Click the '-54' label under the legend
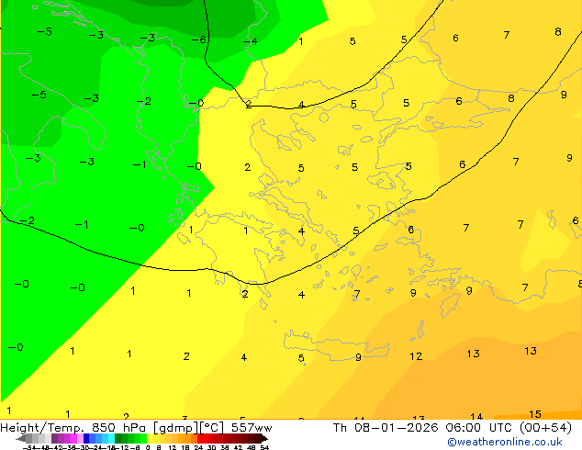The width and height of the screenshot is (582, 450). 29,447
